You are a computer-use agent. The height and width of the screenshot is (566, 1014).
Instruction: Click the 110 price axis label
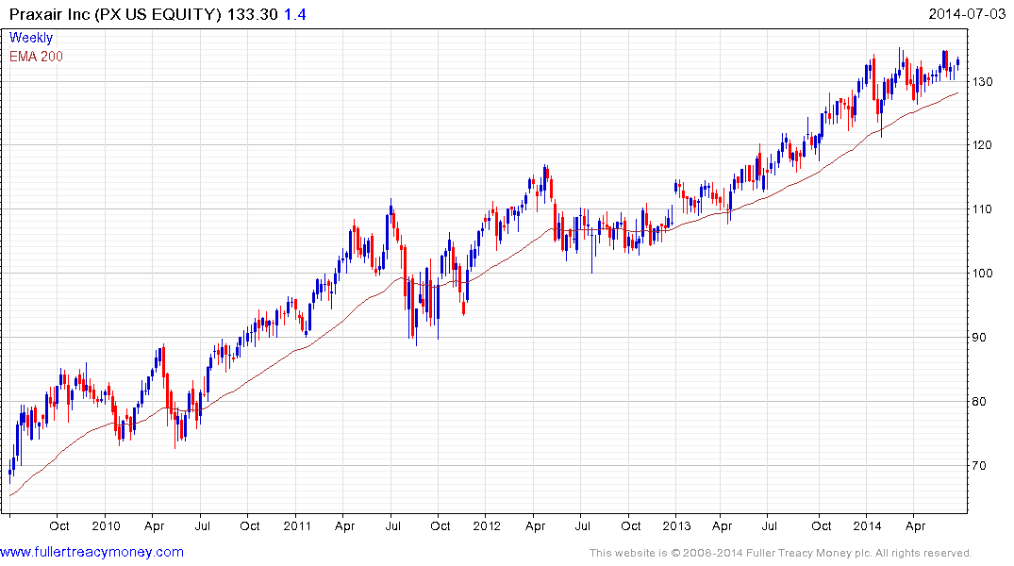click(983, 208)
